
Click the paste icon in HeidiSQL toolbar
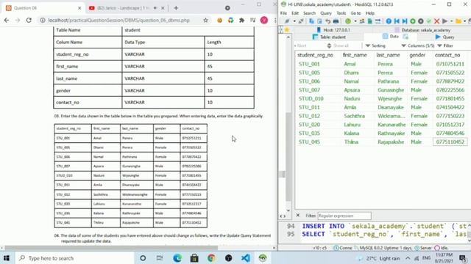[x=319, y=21]
